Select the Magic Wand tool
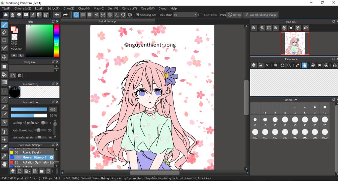The width and height of the screenshot is (338, 181). 4,107
